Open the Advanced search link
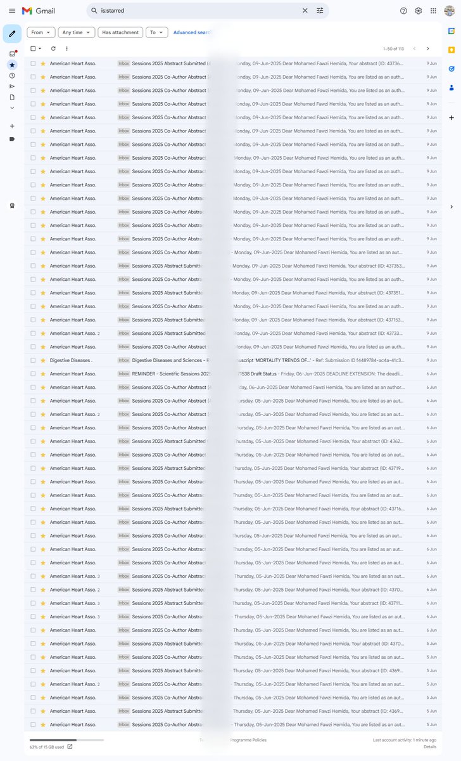Screen dimensions: 461x761 point(192,32)
